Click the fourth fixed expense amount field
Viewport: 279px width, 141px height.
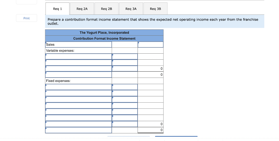coord(125,105)
